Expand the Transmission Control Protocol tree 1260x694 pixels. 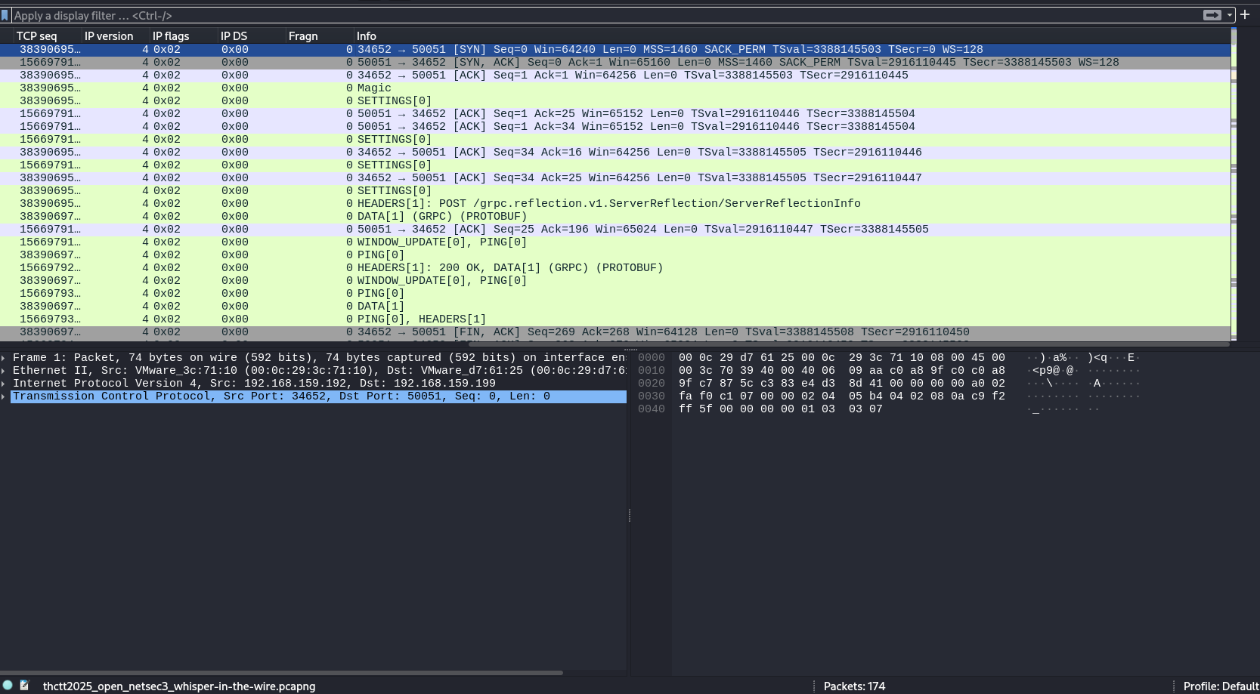click(x=4, y=396)
